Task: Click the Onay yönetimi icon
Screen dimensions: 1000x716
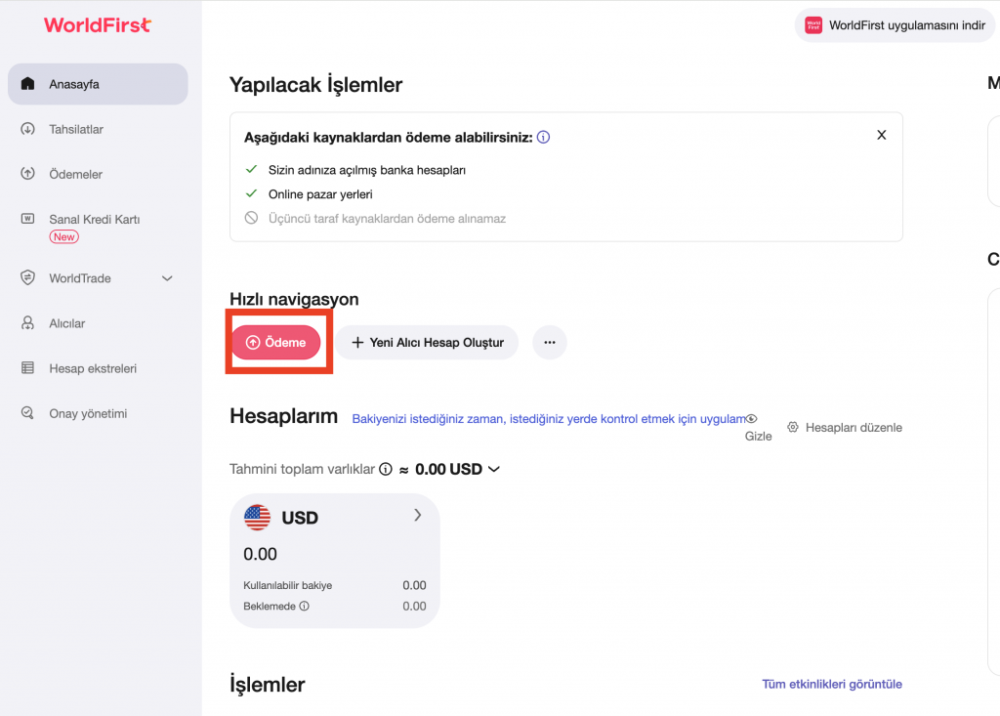Action: click(28, 413)
